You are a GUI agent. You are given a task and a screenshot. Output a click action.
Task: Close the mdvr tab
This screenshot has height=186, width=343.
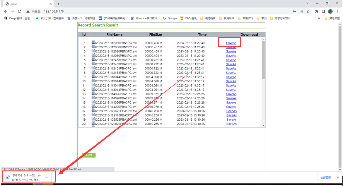coord(51,4)
